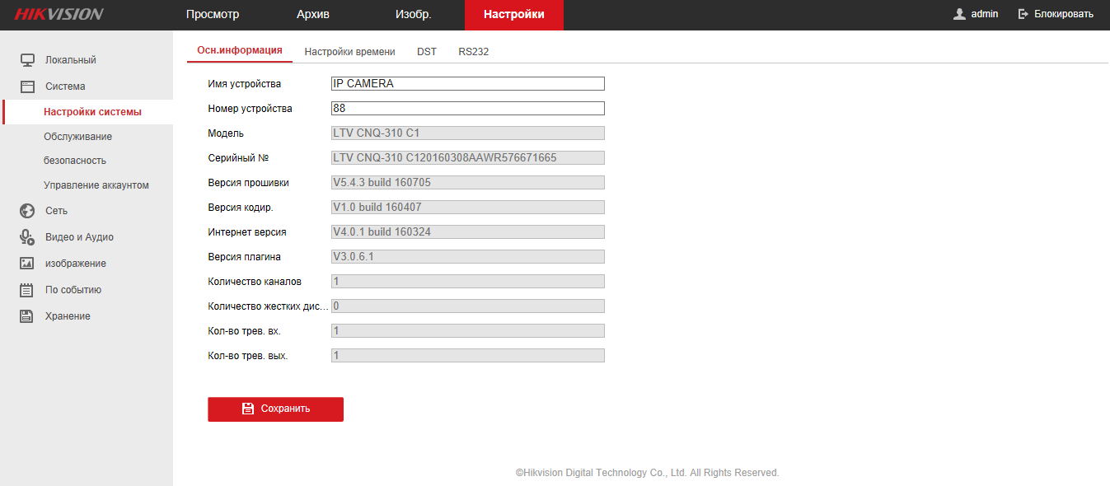Image resolution: width=1110 pixels, height=486 pixels.
Task: Go to the Просмотр live view menu
Action: coord(213,15)
